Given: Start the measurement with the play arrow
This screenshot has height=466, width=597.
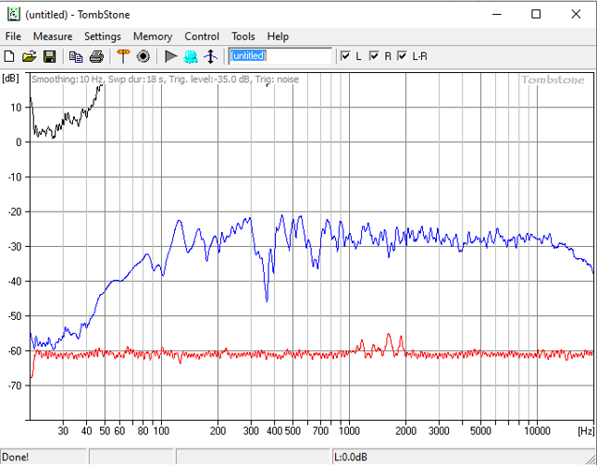Looking at the screenshot, I should click(x=171, y=56).
